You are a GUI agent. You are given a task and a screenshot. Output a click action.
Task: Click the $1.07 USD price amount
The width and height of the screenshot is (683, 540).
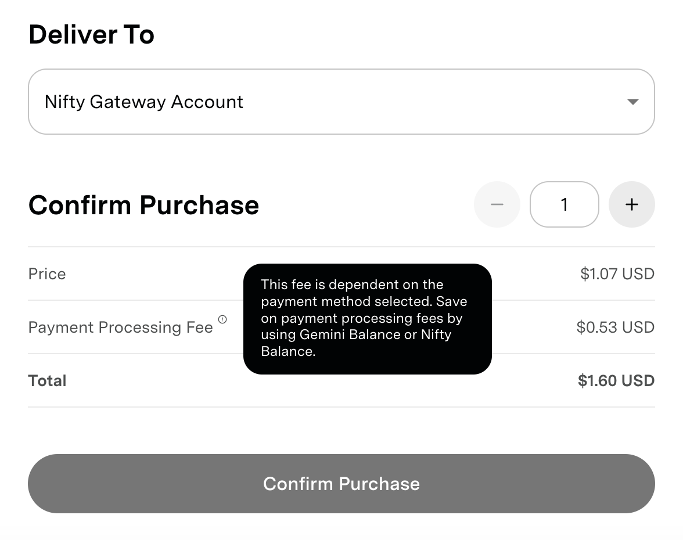click(617, 274)
